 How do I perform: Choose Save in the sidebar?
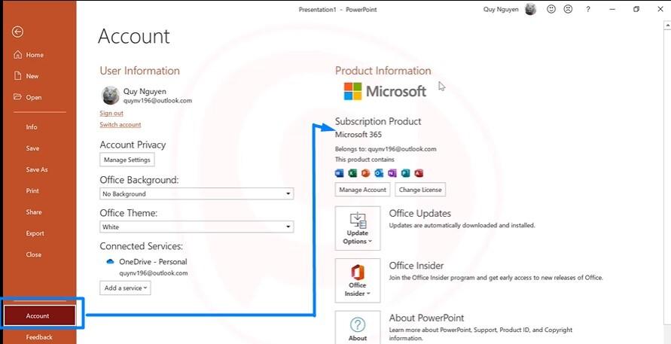tap(32, 148)
